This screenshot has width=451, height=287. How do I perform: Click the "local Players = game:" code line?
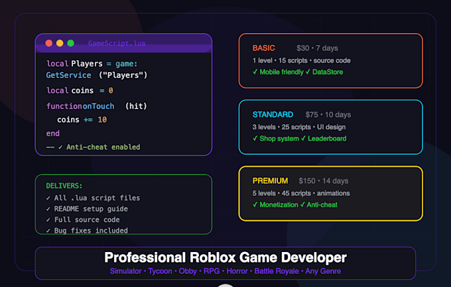92,63
